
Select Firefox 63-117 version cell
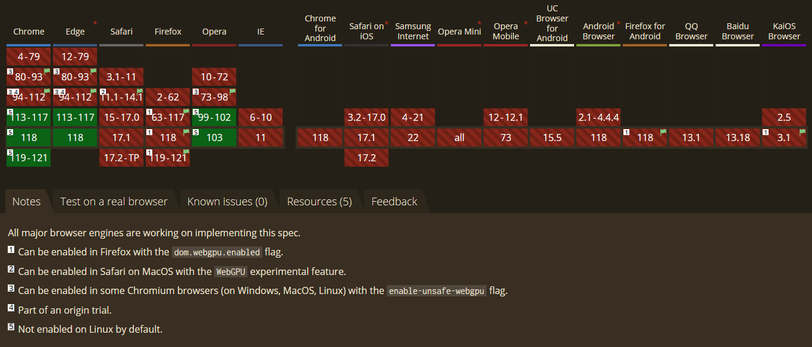(168, 117)
